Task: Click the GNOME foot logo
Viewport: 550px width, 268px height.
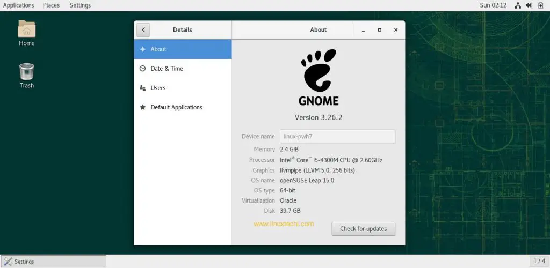Action: tap(319, 70)
